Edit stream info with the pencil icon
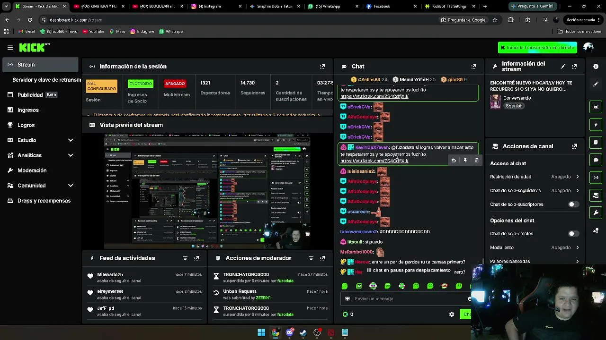Screen dimensions: 606x340 [x=563, y=67]
